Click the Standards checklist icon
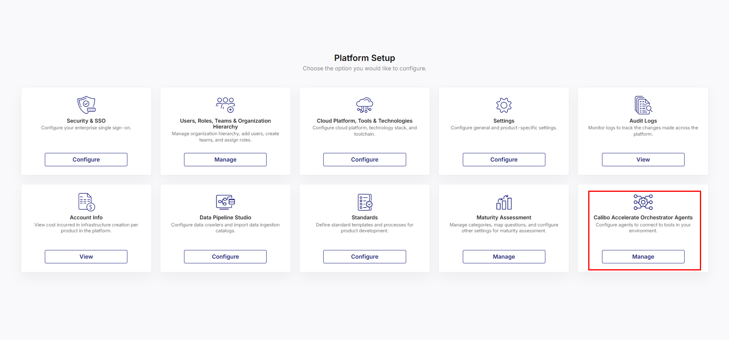The height and width of the screenshot is (340, 729). pos(364,202)
